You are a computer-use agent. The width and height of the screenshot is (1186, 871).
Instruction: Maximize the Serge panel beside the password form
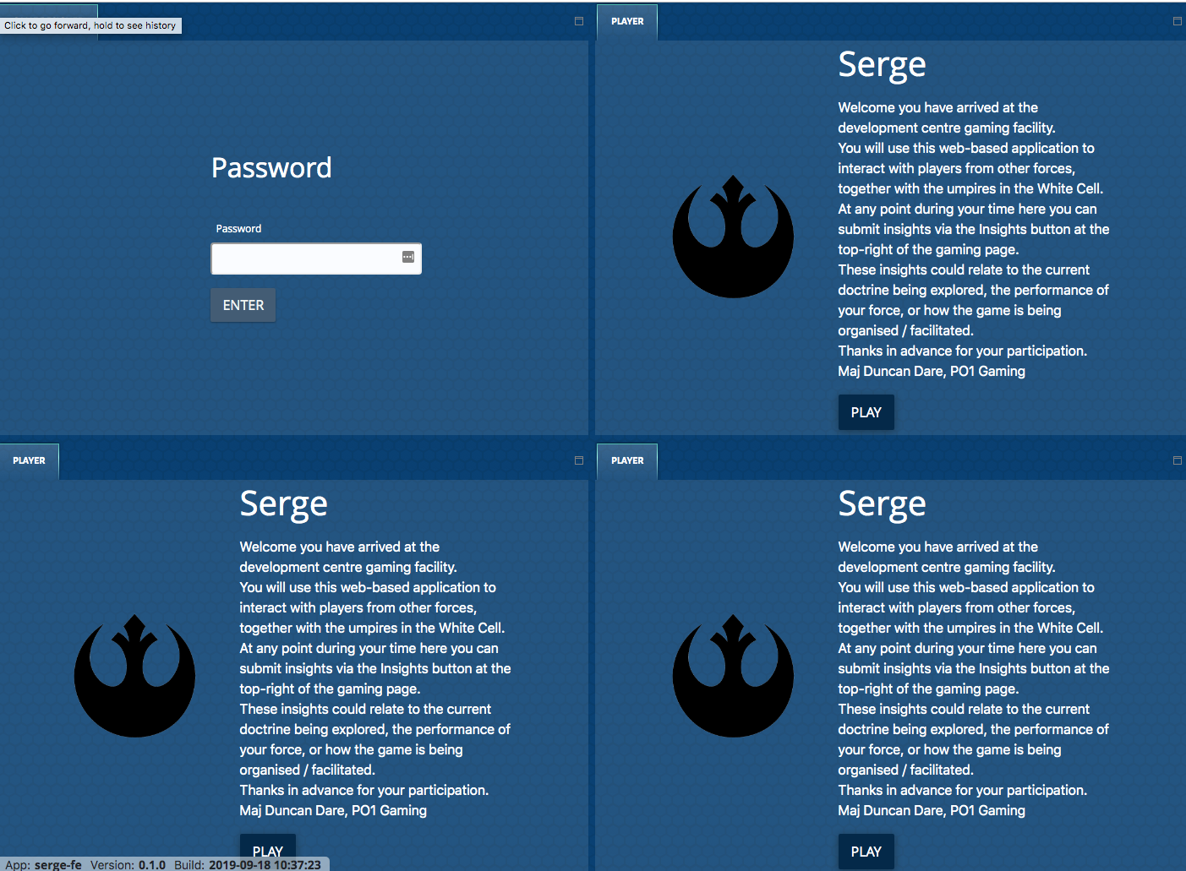point(1178,21)
